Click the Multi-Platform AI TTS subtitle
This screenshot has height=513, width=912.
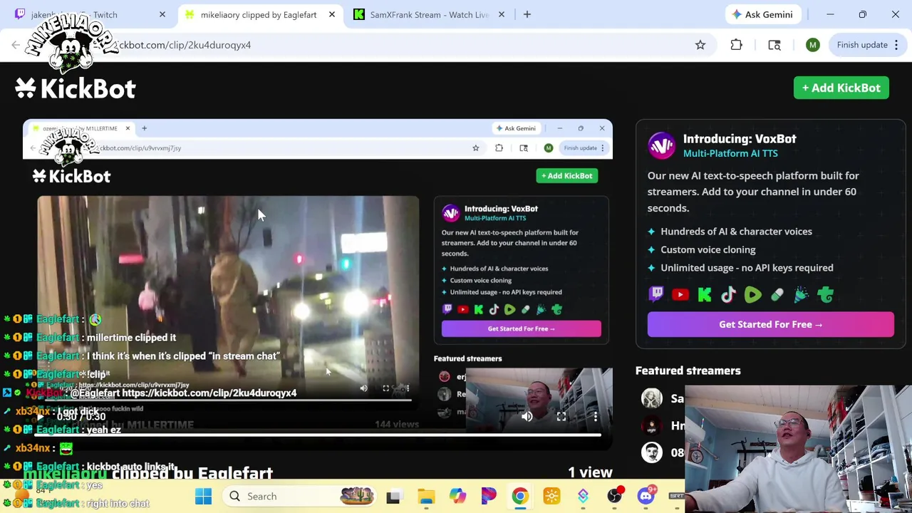730,153
